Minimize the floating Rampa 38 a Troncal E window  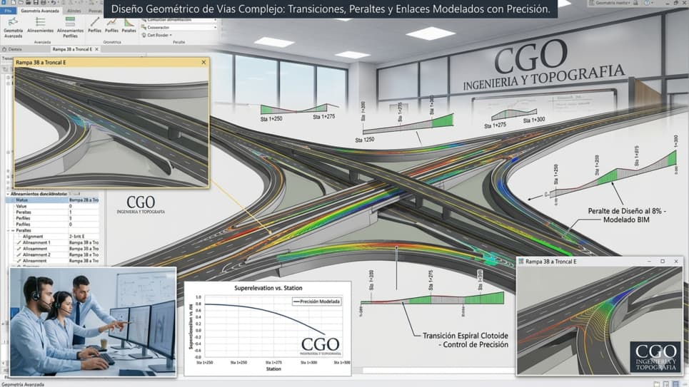(x=650, y=261)
